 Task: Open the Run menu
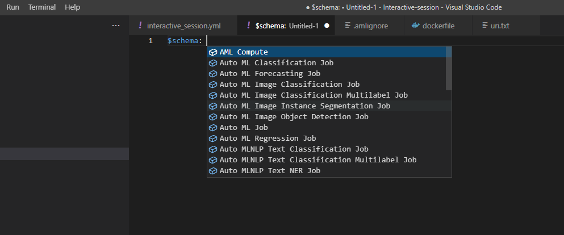click(x=13, y=7)
